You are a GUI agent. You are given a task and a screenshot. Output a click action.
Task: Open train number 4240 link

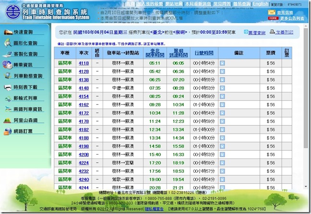click(84, 180)
